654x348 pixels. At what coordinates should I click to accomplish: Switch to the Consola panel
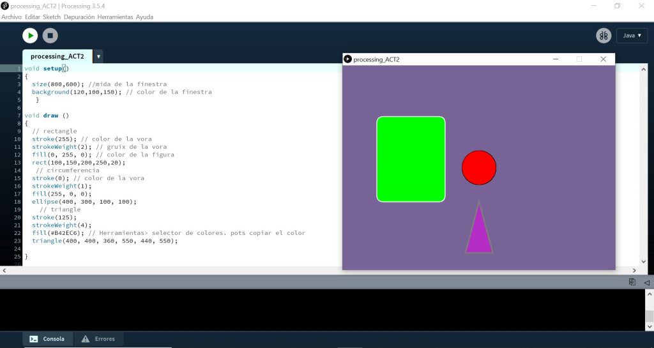tap(48, 339)
